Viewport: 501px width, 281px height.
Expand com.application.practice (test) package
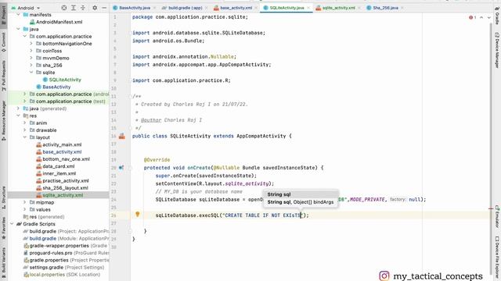pyautogui.click(x=24, y=101)
